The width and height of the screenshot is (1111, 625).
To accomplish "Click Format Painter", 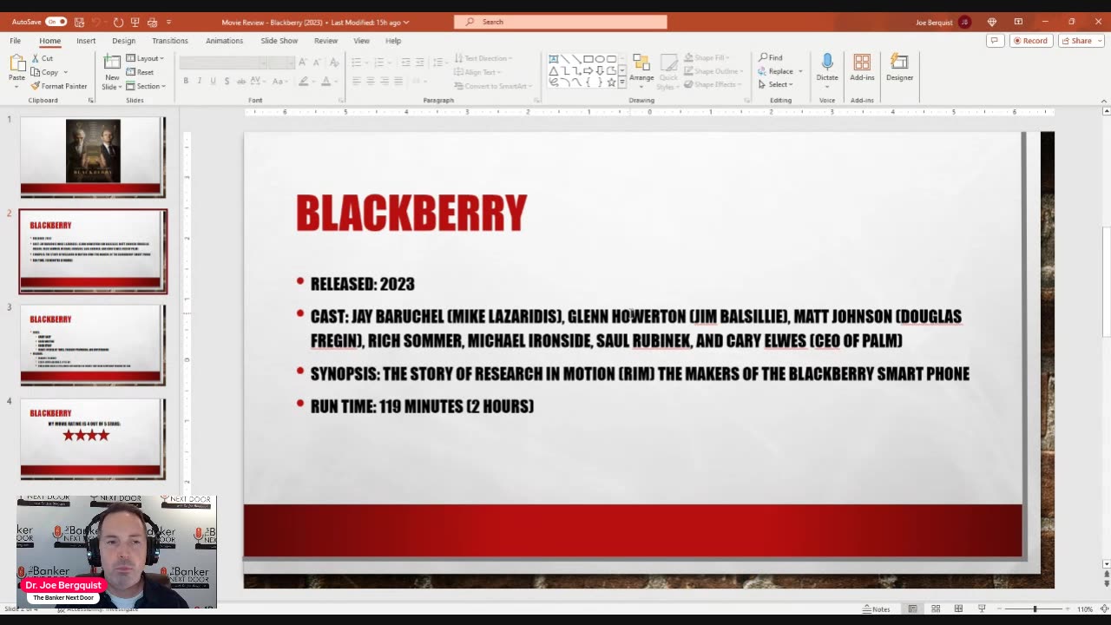I will 59,86.
